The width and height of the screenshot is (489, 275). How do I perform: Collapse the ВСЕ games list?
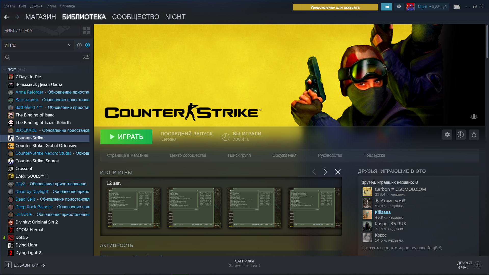(x=4, y=70)
